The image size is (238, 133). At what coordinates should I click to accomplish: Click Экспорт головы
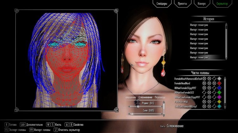coord(17,130)
